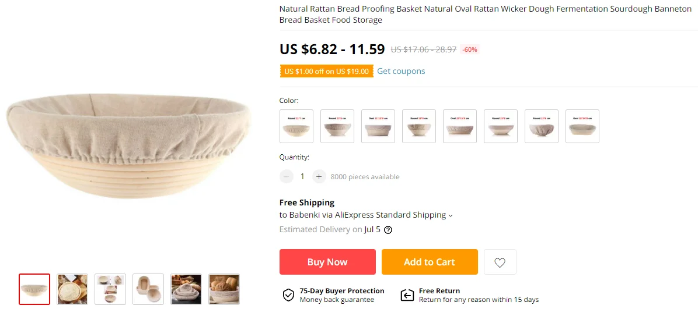Click the Free Return arrow icon

point(407,295)
